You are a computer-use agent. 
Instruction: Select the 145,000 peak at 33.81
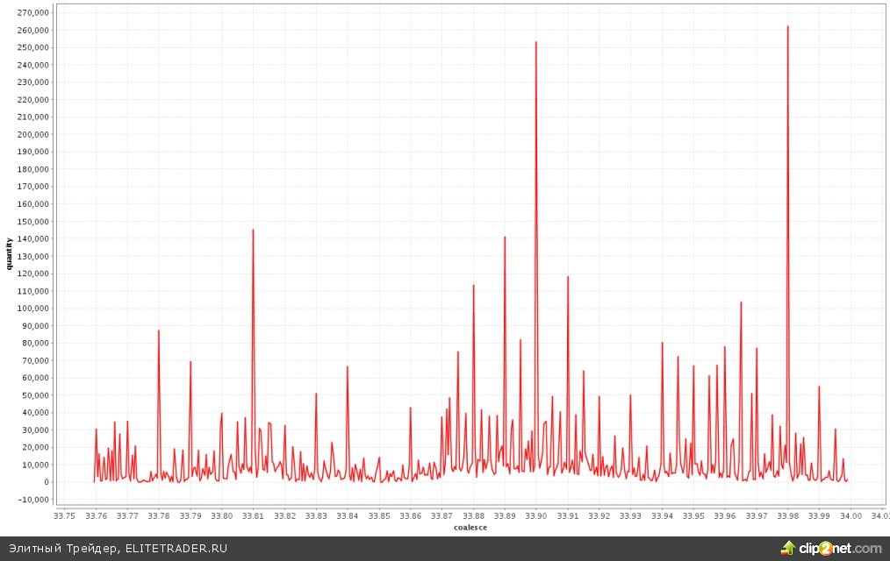coord(253,231)
